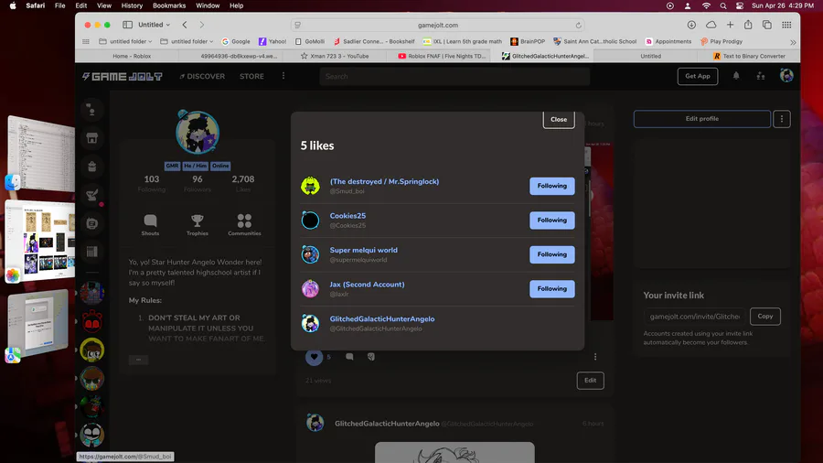823x463 pixels.
Task: Open STORE in navigation
Action: (252, 76)
